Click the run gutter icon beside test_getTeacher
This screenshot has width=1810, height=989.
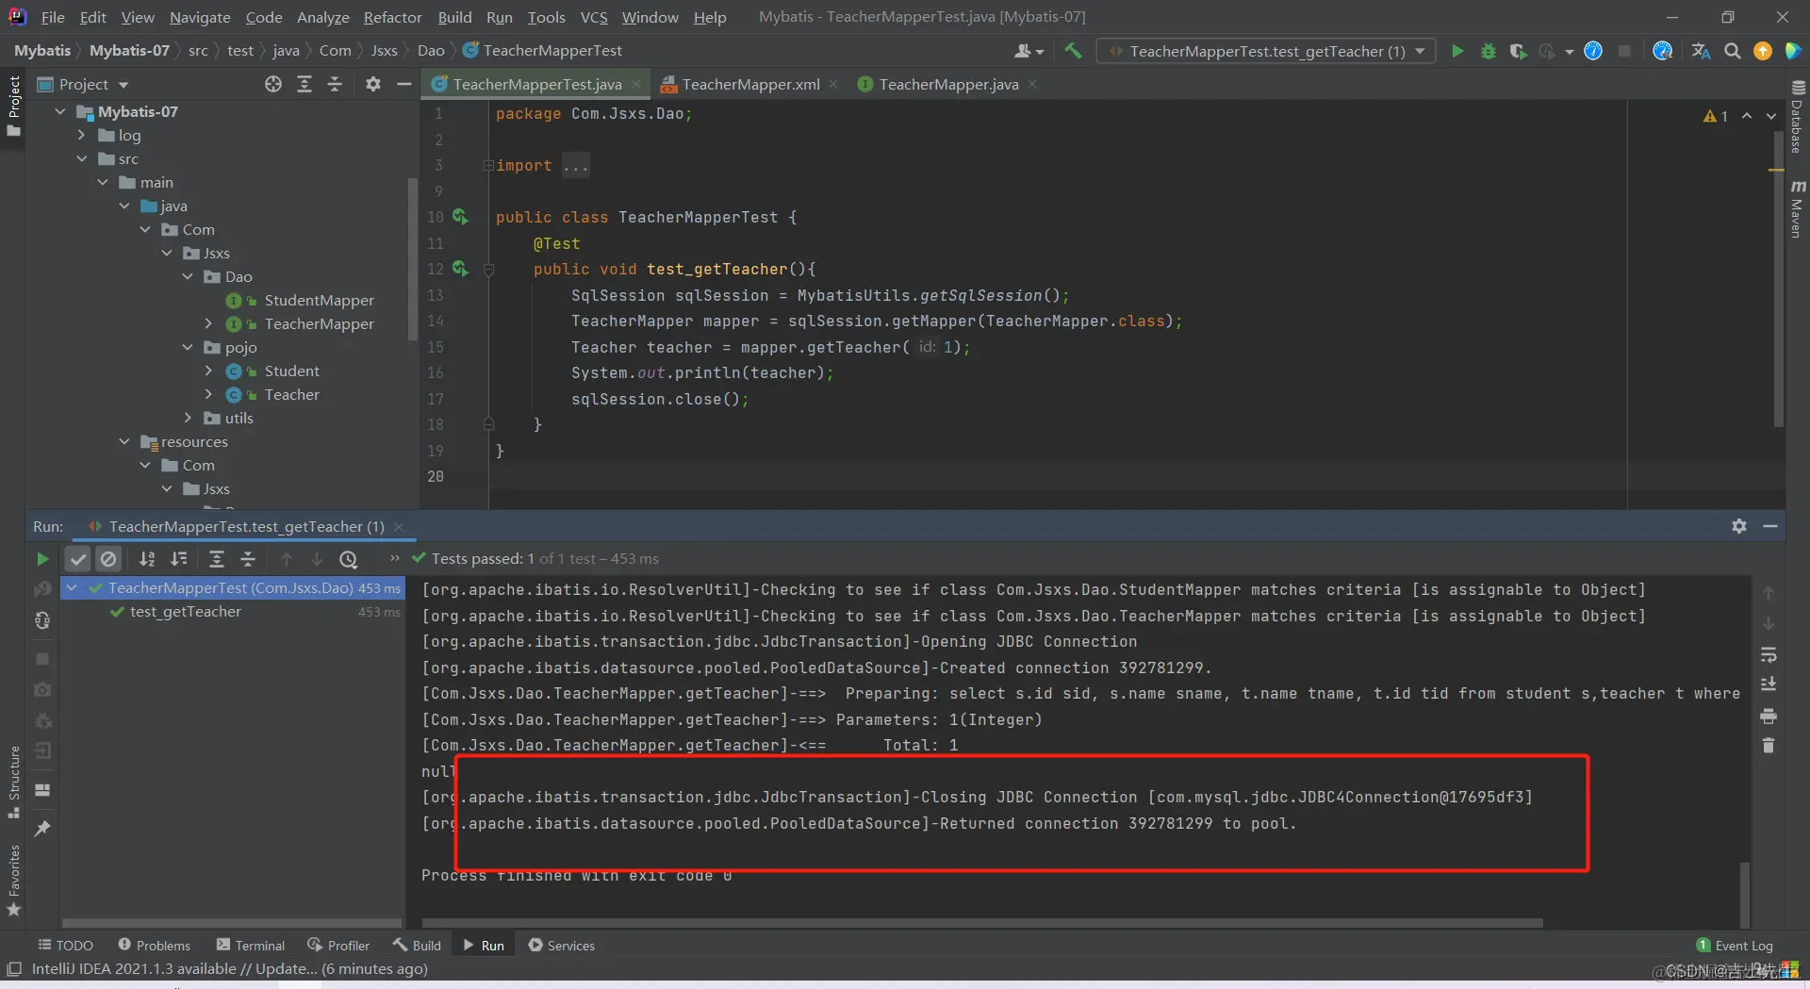460,269
